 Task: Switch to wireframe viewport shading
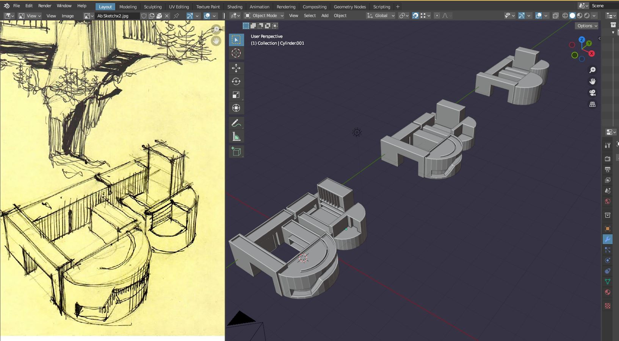point(565,16)
